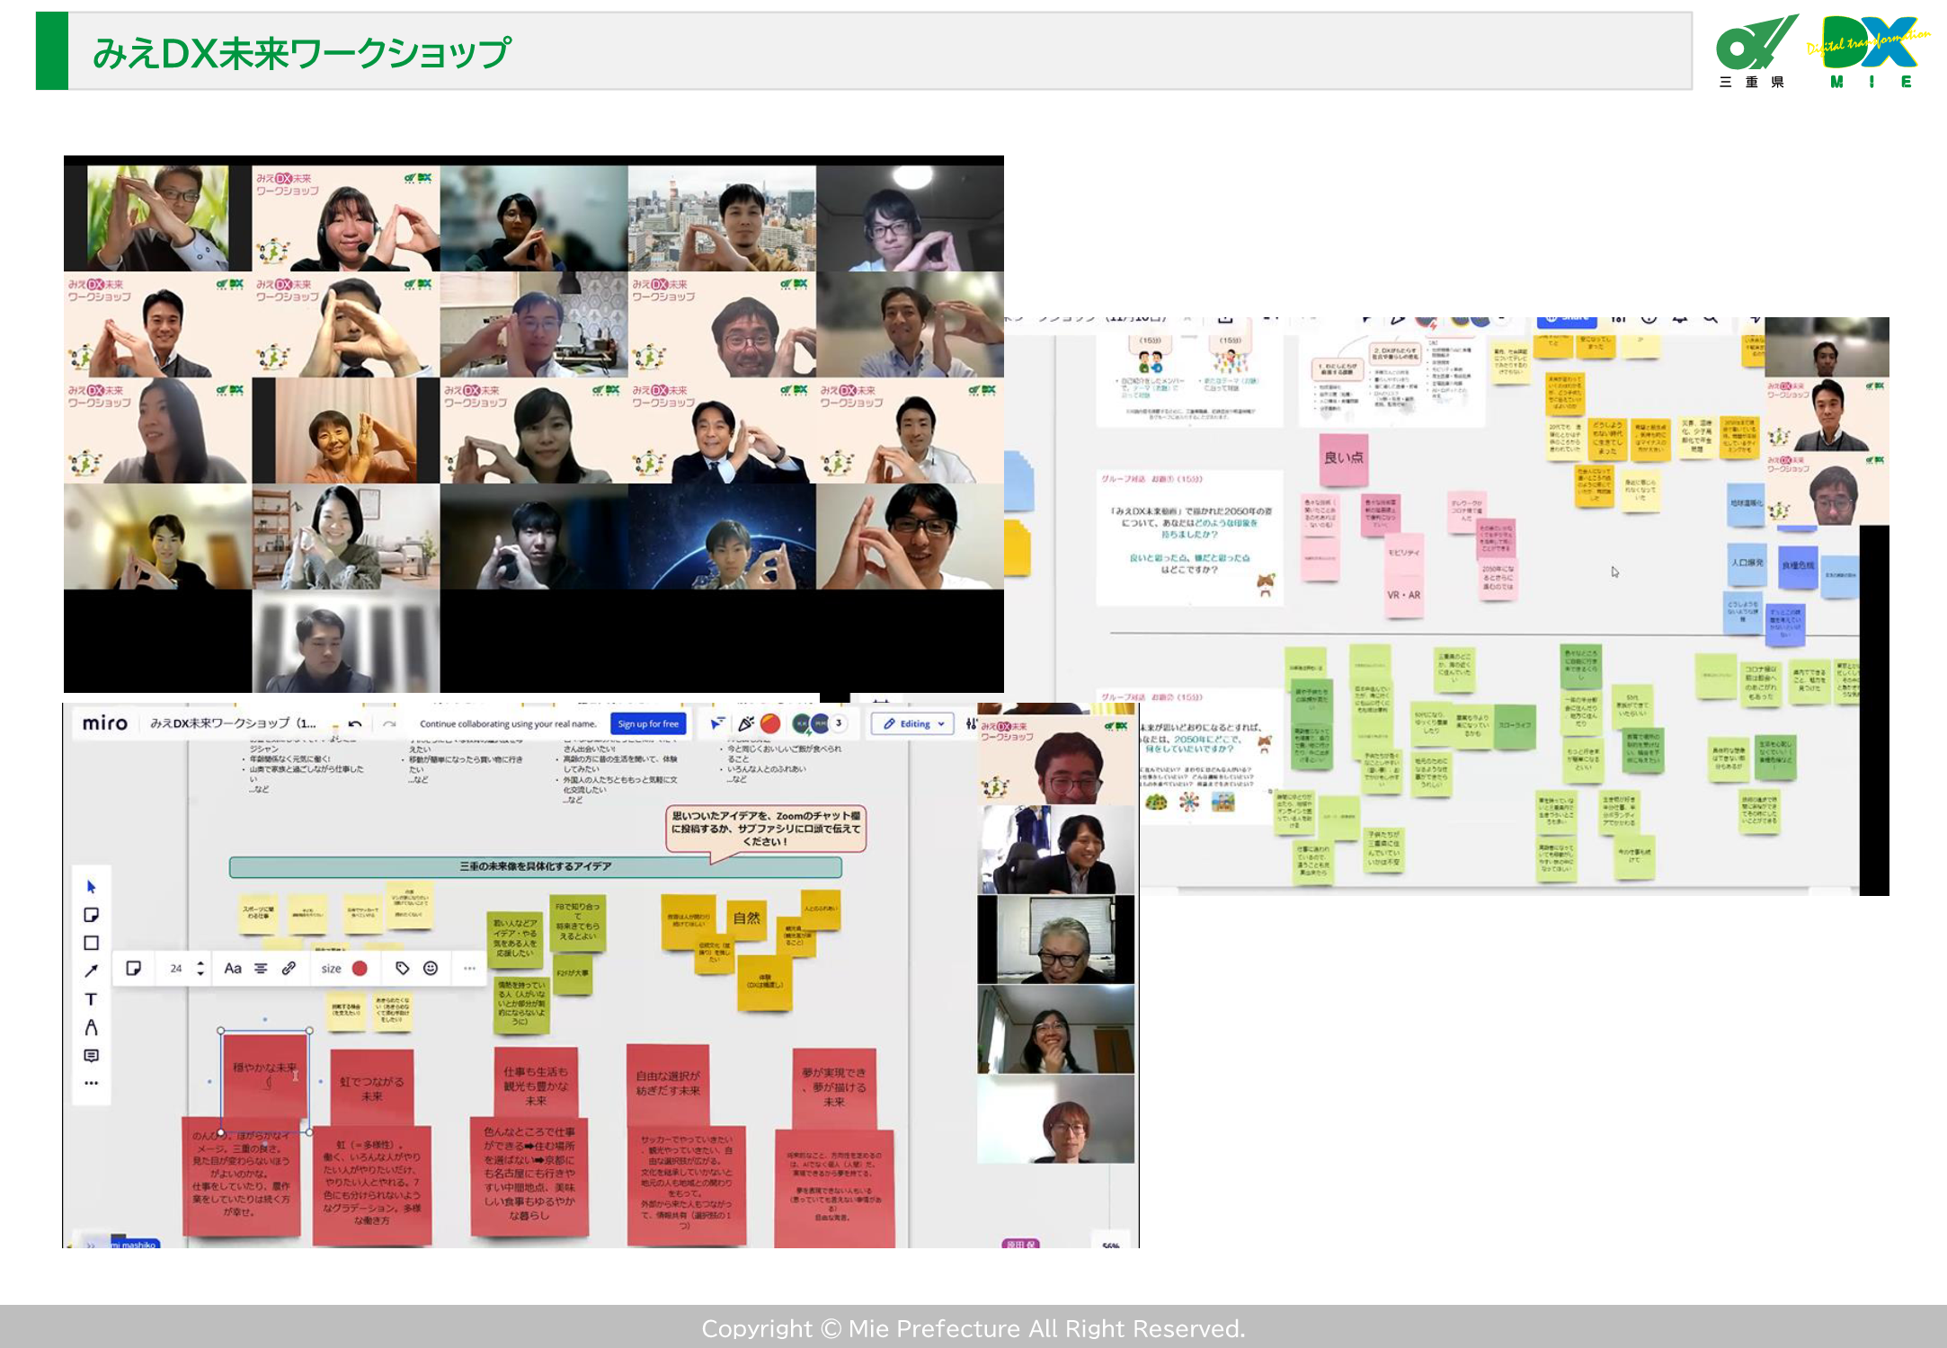This screenshot has height=1348, width=1947.
Task: Click the font size field showing 24
Action: (x=176, y=968)
